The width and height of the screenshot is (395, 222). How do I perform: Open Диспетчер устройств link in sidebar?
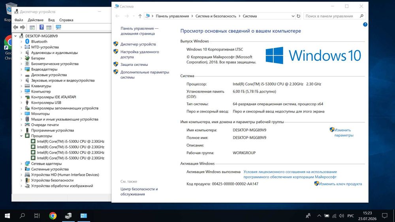pyautogui.click(x=138, y=44)
